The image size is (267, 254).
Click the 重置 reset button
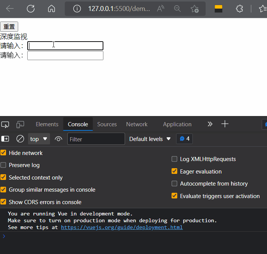(9, 26)
